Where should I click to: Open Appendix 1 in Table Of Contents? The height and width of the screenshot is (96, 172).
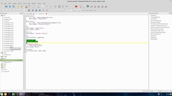point(153,36)
